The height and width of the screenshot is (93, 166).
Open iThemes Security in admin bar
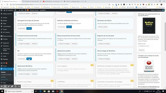(x=34, y=10)
